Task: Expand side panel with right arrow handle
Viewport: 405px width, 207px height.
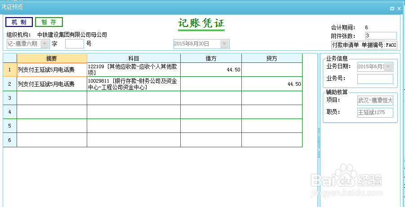Action: tap(319, 150)
